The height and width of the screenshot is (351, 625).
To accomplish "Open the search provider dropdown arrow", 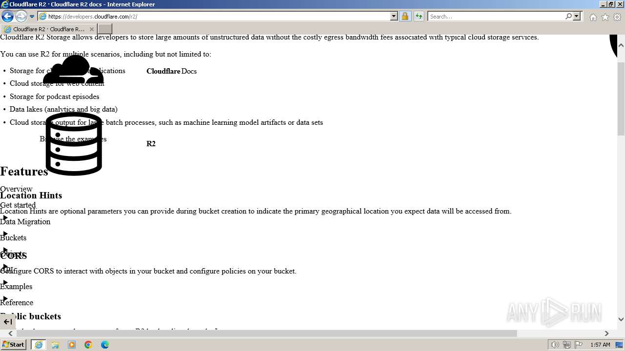I will [577, 16].
